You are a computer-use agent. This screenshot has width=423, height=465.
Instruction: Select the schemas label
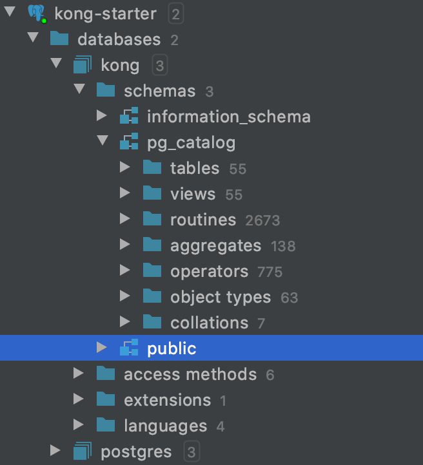tap(160, 91)
